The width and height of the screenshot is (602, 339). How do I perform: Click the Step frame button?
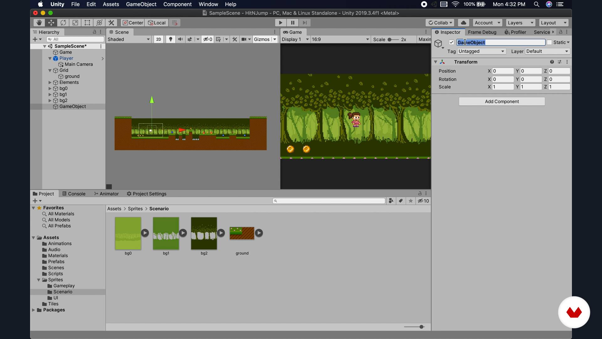304,23
